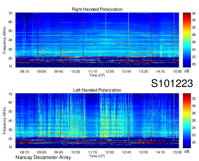Select the S101223 identifier label
The height and width of the screenshot is (161, 199).
point(172,83)
